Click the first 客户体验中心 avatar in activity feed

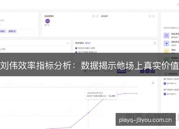coord(165,83)
